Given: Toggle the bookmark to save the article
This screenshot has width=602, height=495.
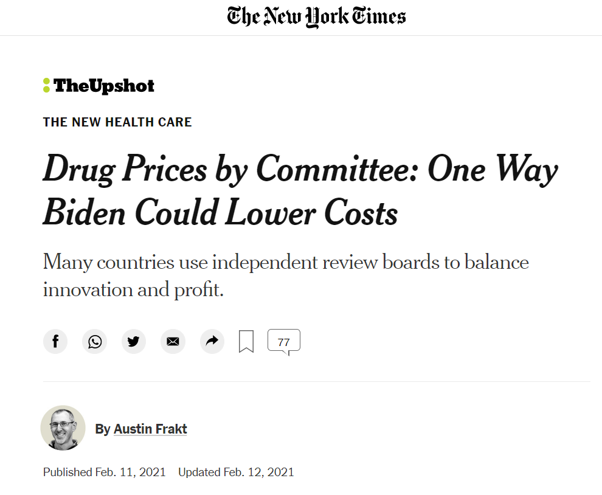Looking at the screenshot, I should coord(246,342).
